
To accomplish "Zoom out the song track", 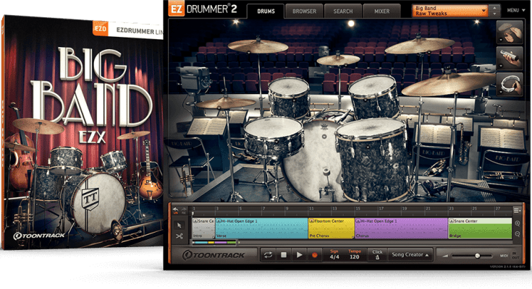I will pos(517,234).
